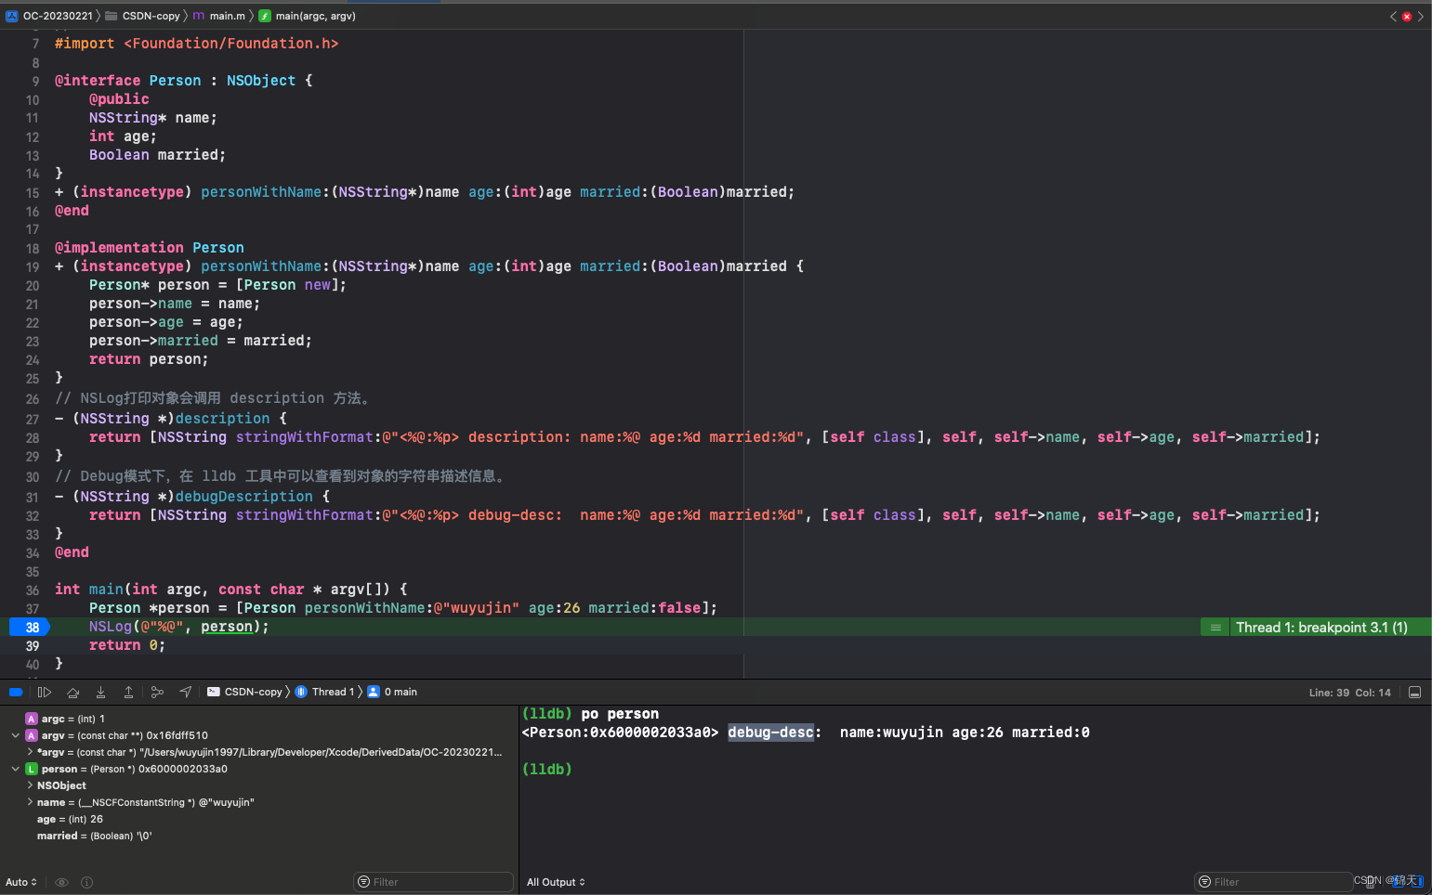Click the green L icon beside person
Viewport: 1432px width, 895px height.
point(32,769)
